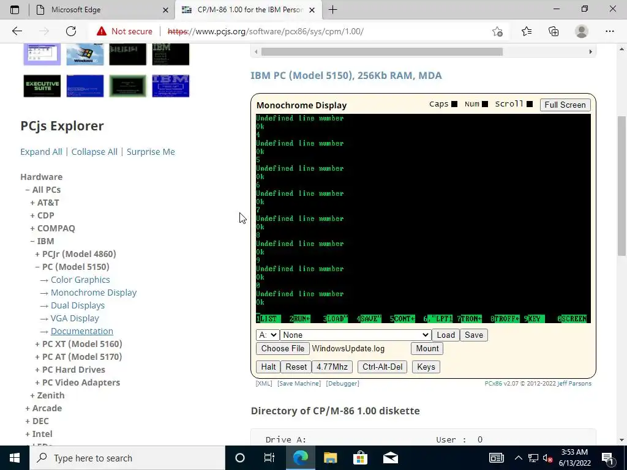The height and width of the screenshot is (470, 627).
Task: Open the Documentation link
Action: pyautogui.click(x=82, y=331)
